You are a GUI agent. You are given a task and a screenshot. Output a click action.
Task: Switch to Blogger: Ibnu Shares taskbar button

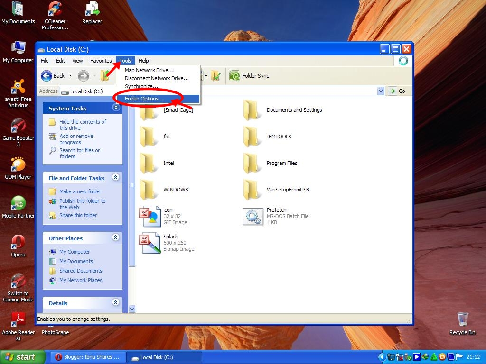click(x=88, y=357)
